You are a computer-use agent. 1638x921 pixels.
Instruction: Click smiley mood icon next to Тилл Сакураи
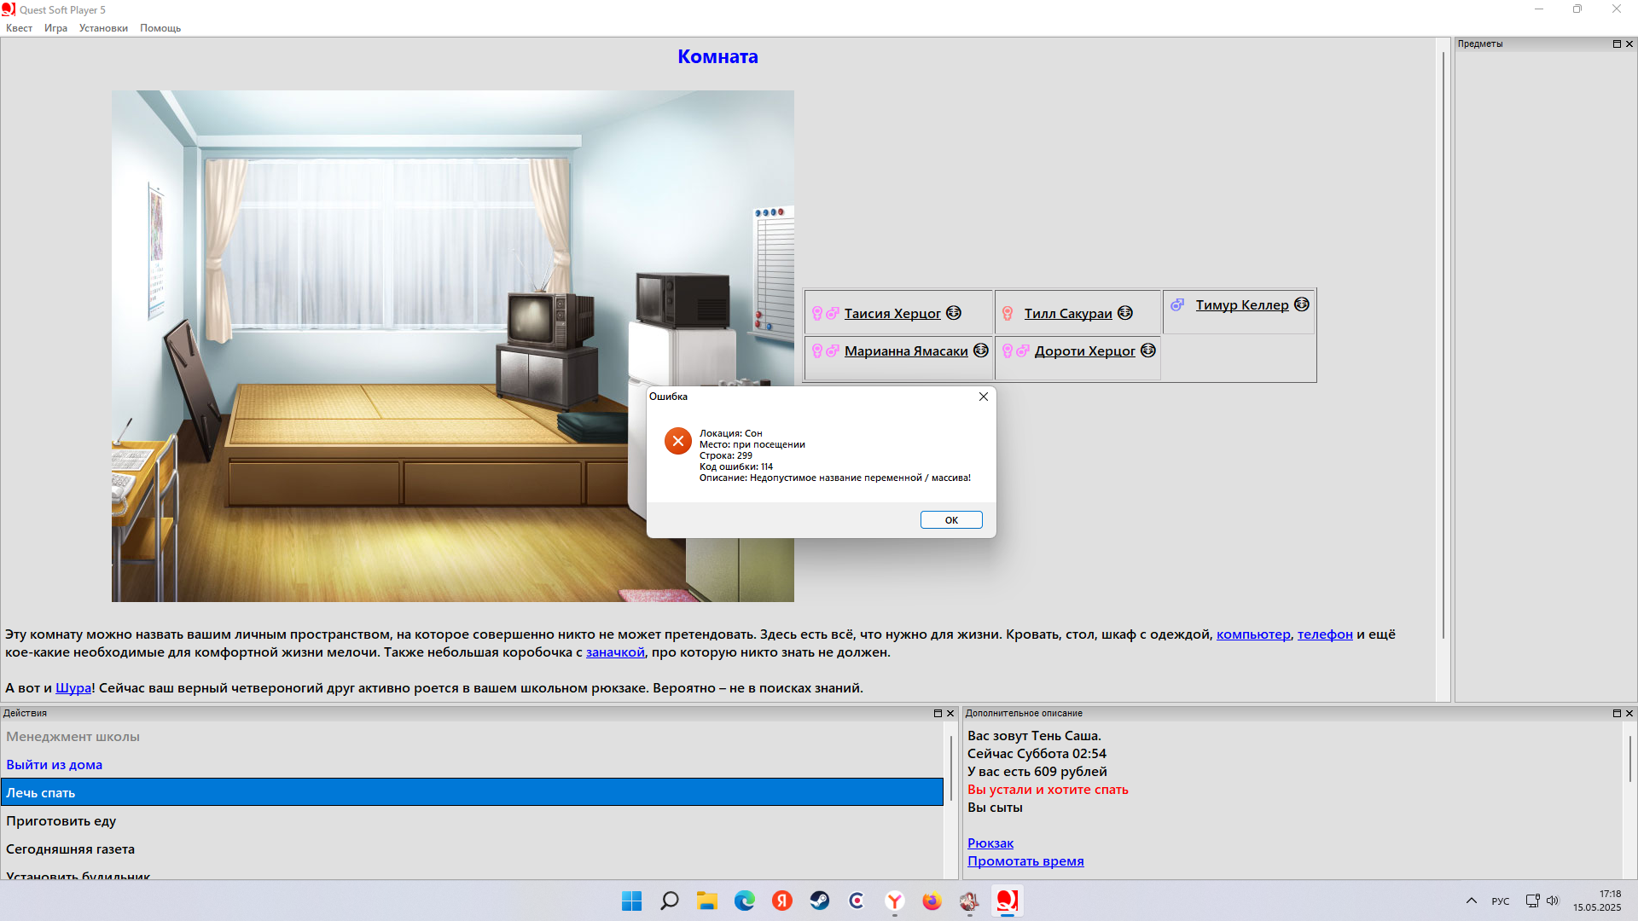pyautogui.click(x=1125, y=313)
